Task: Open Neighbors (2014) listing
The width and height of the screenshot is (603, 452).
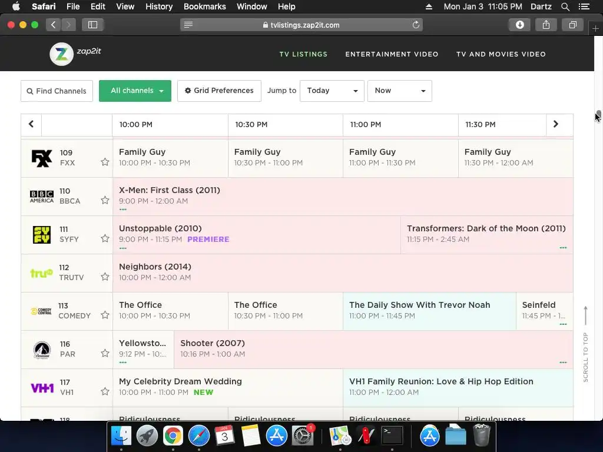Action: tap(343, 273)
